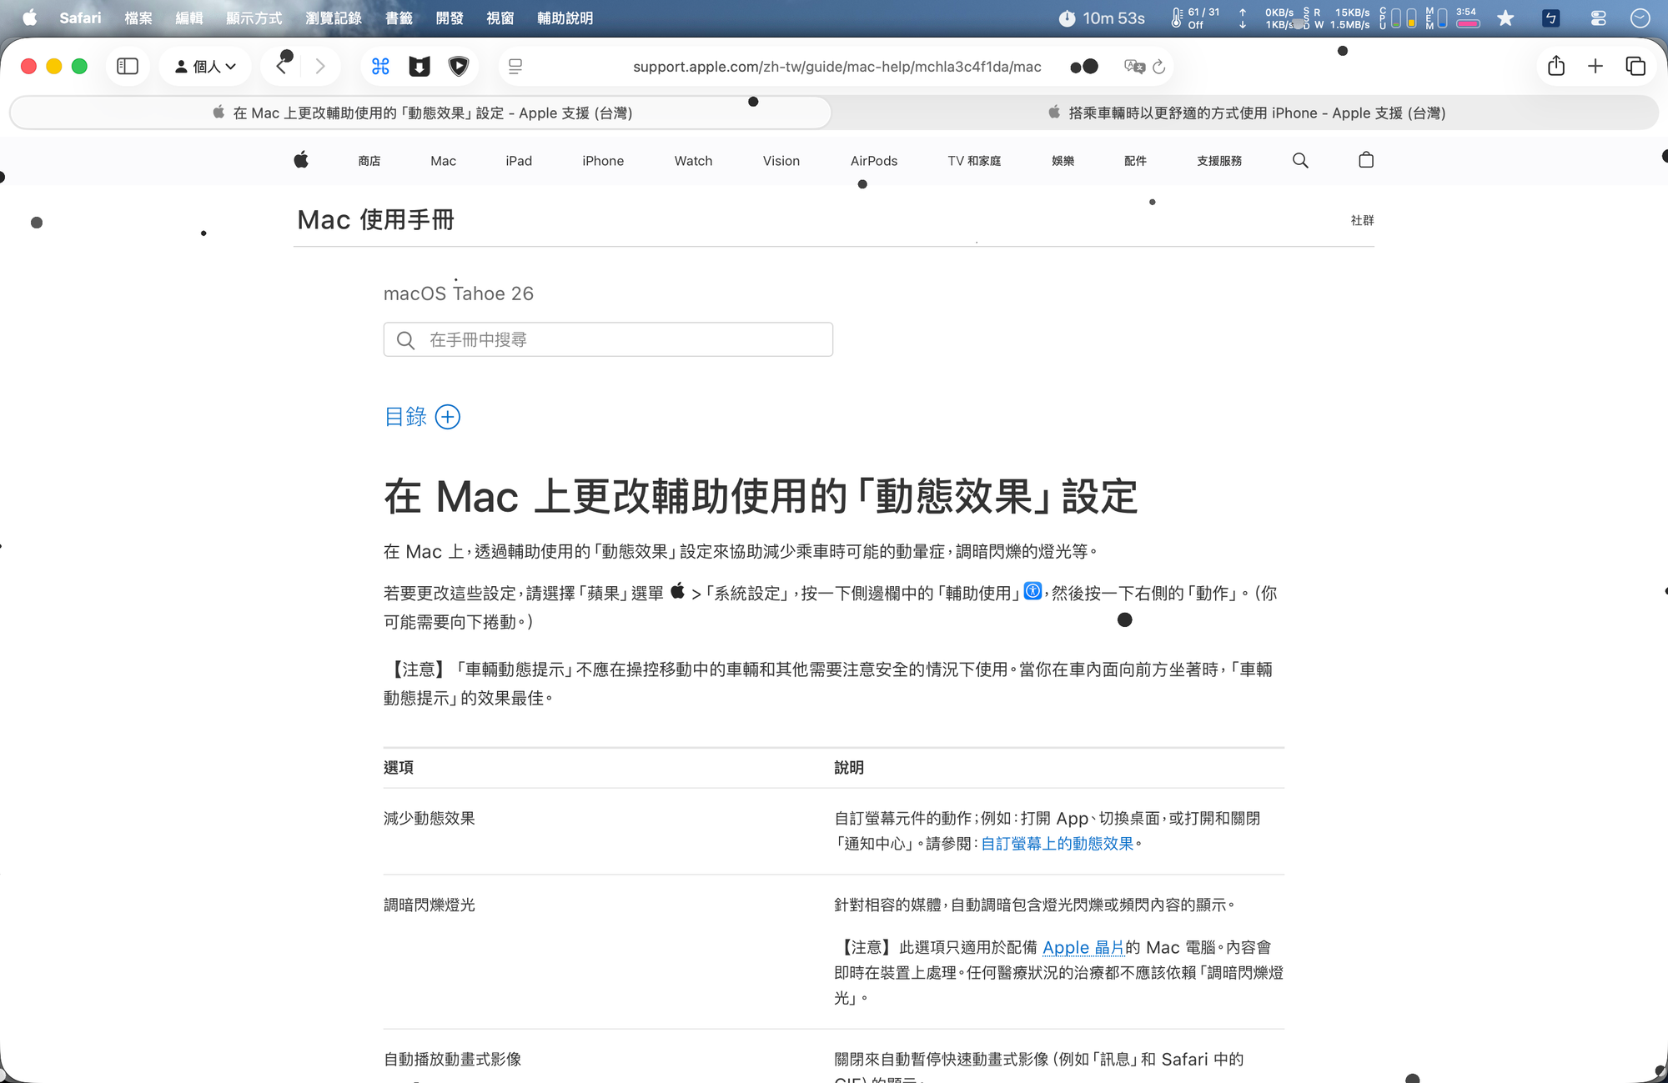Image resolution: width=1668 pixels, height=1083 pixels.
Task: Switch to the iPhone CarPlay support tab
Action: (1245, 113)
